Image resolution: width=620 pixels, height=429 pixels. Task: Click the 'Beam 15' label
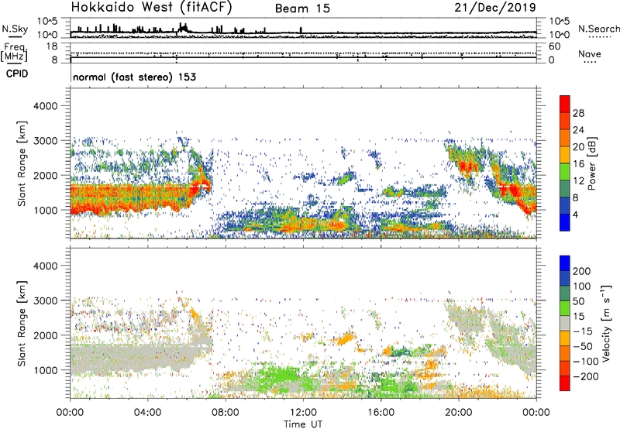click(302, 9)
